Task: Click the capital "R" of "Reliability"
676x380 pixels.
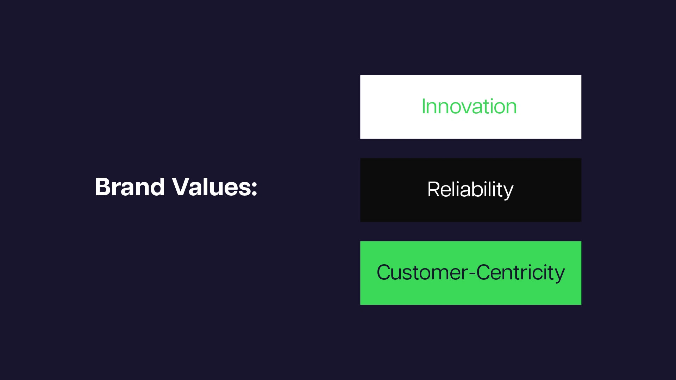Action: [433, 190]
